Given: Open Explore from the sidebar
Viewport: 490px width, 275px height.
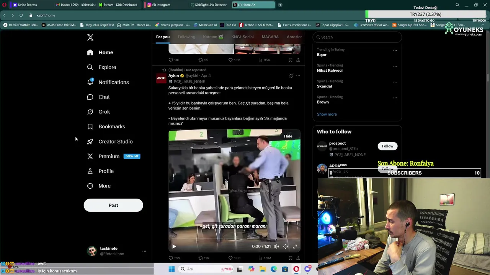Looking at the screenshot, I should point(102,67).
